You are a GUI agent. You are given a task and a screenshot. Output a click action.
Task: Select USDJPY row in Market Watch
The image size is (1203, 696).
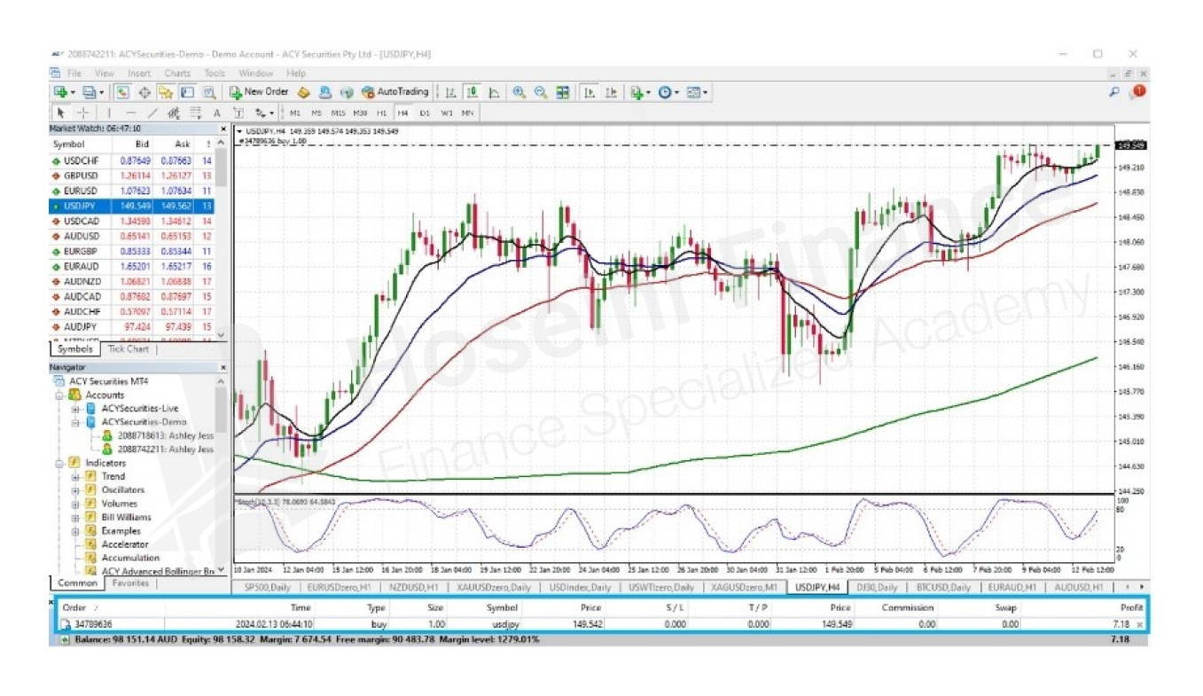coord(132,206)
